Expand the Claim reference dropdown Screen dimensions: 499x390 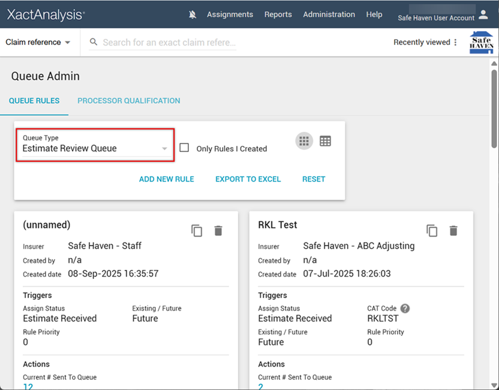[38, 43]
